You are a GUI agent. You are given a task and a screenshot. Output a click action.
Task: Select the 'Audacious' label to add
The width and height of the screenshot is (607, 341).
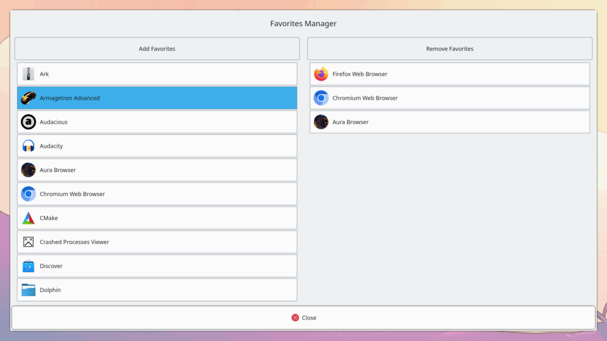coord(53,122)
